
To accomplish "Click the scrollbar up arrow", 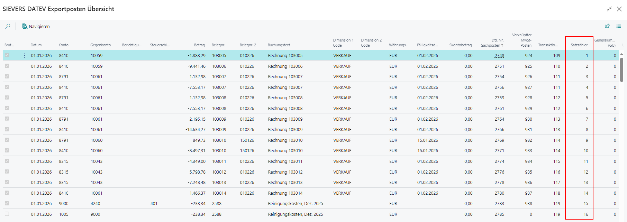I will pyautogui.click(x=621, y=54).
